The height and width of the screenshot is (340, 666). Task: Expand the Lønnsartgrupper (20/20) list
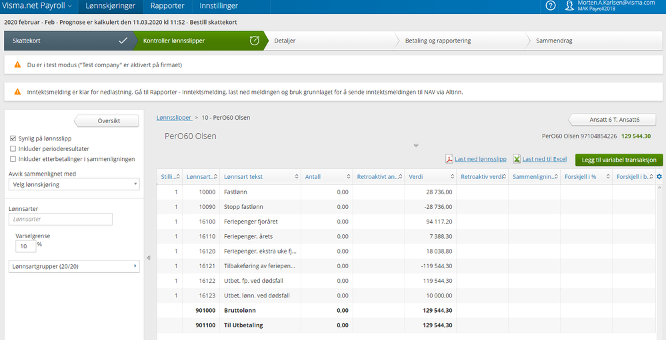tap(74, 266)
